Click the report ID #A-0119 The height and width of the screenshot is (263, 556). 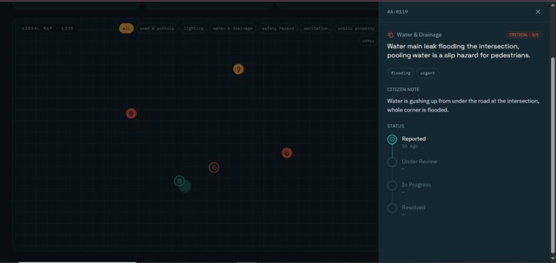[x=397, y=12]
